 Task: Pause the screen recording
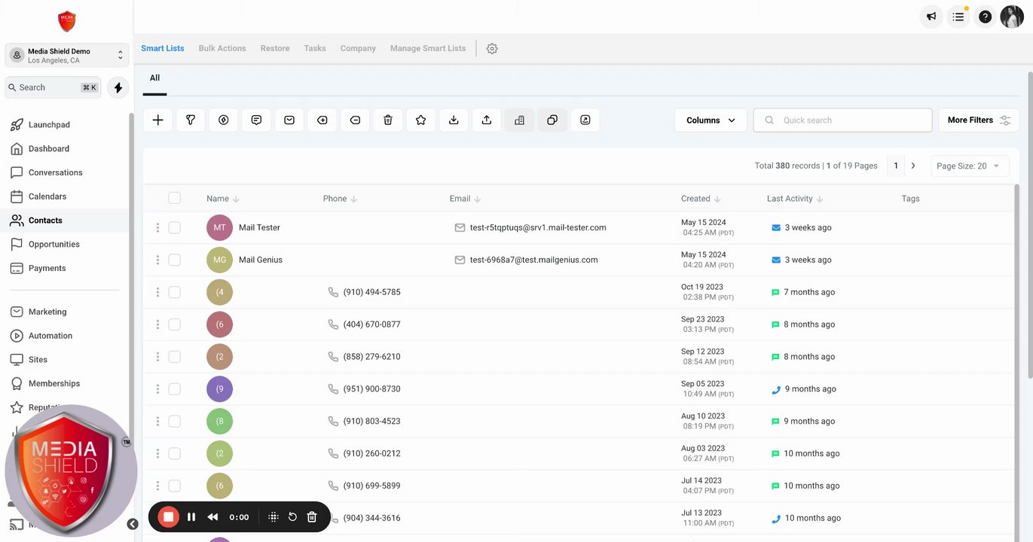[191, 517]
